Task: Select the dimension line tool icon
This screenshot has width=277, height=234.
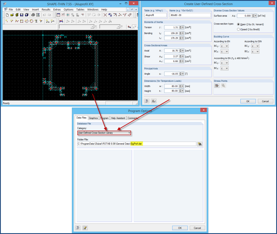Action: point(48,21)
